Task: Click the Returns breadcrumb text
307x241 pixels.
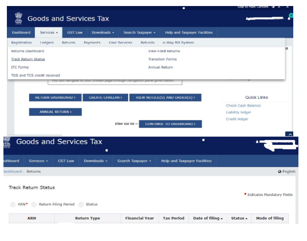Action: [33, 172]
